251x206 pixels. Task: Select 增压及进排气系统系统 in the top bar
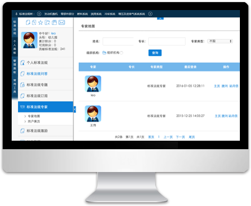click(131, 14)
